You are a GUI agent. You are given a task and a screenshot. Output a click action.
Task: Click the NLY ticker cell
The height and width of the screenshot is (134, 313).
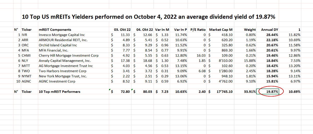(x=25, y=61)
